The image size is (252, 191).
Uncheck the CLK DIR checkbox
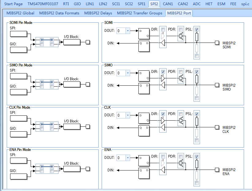pos(163,114)
